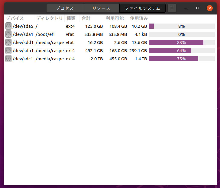This screenshot has height=188, width=220.
Task: Click the 10.2 GB used value
Action: point(139,26)
